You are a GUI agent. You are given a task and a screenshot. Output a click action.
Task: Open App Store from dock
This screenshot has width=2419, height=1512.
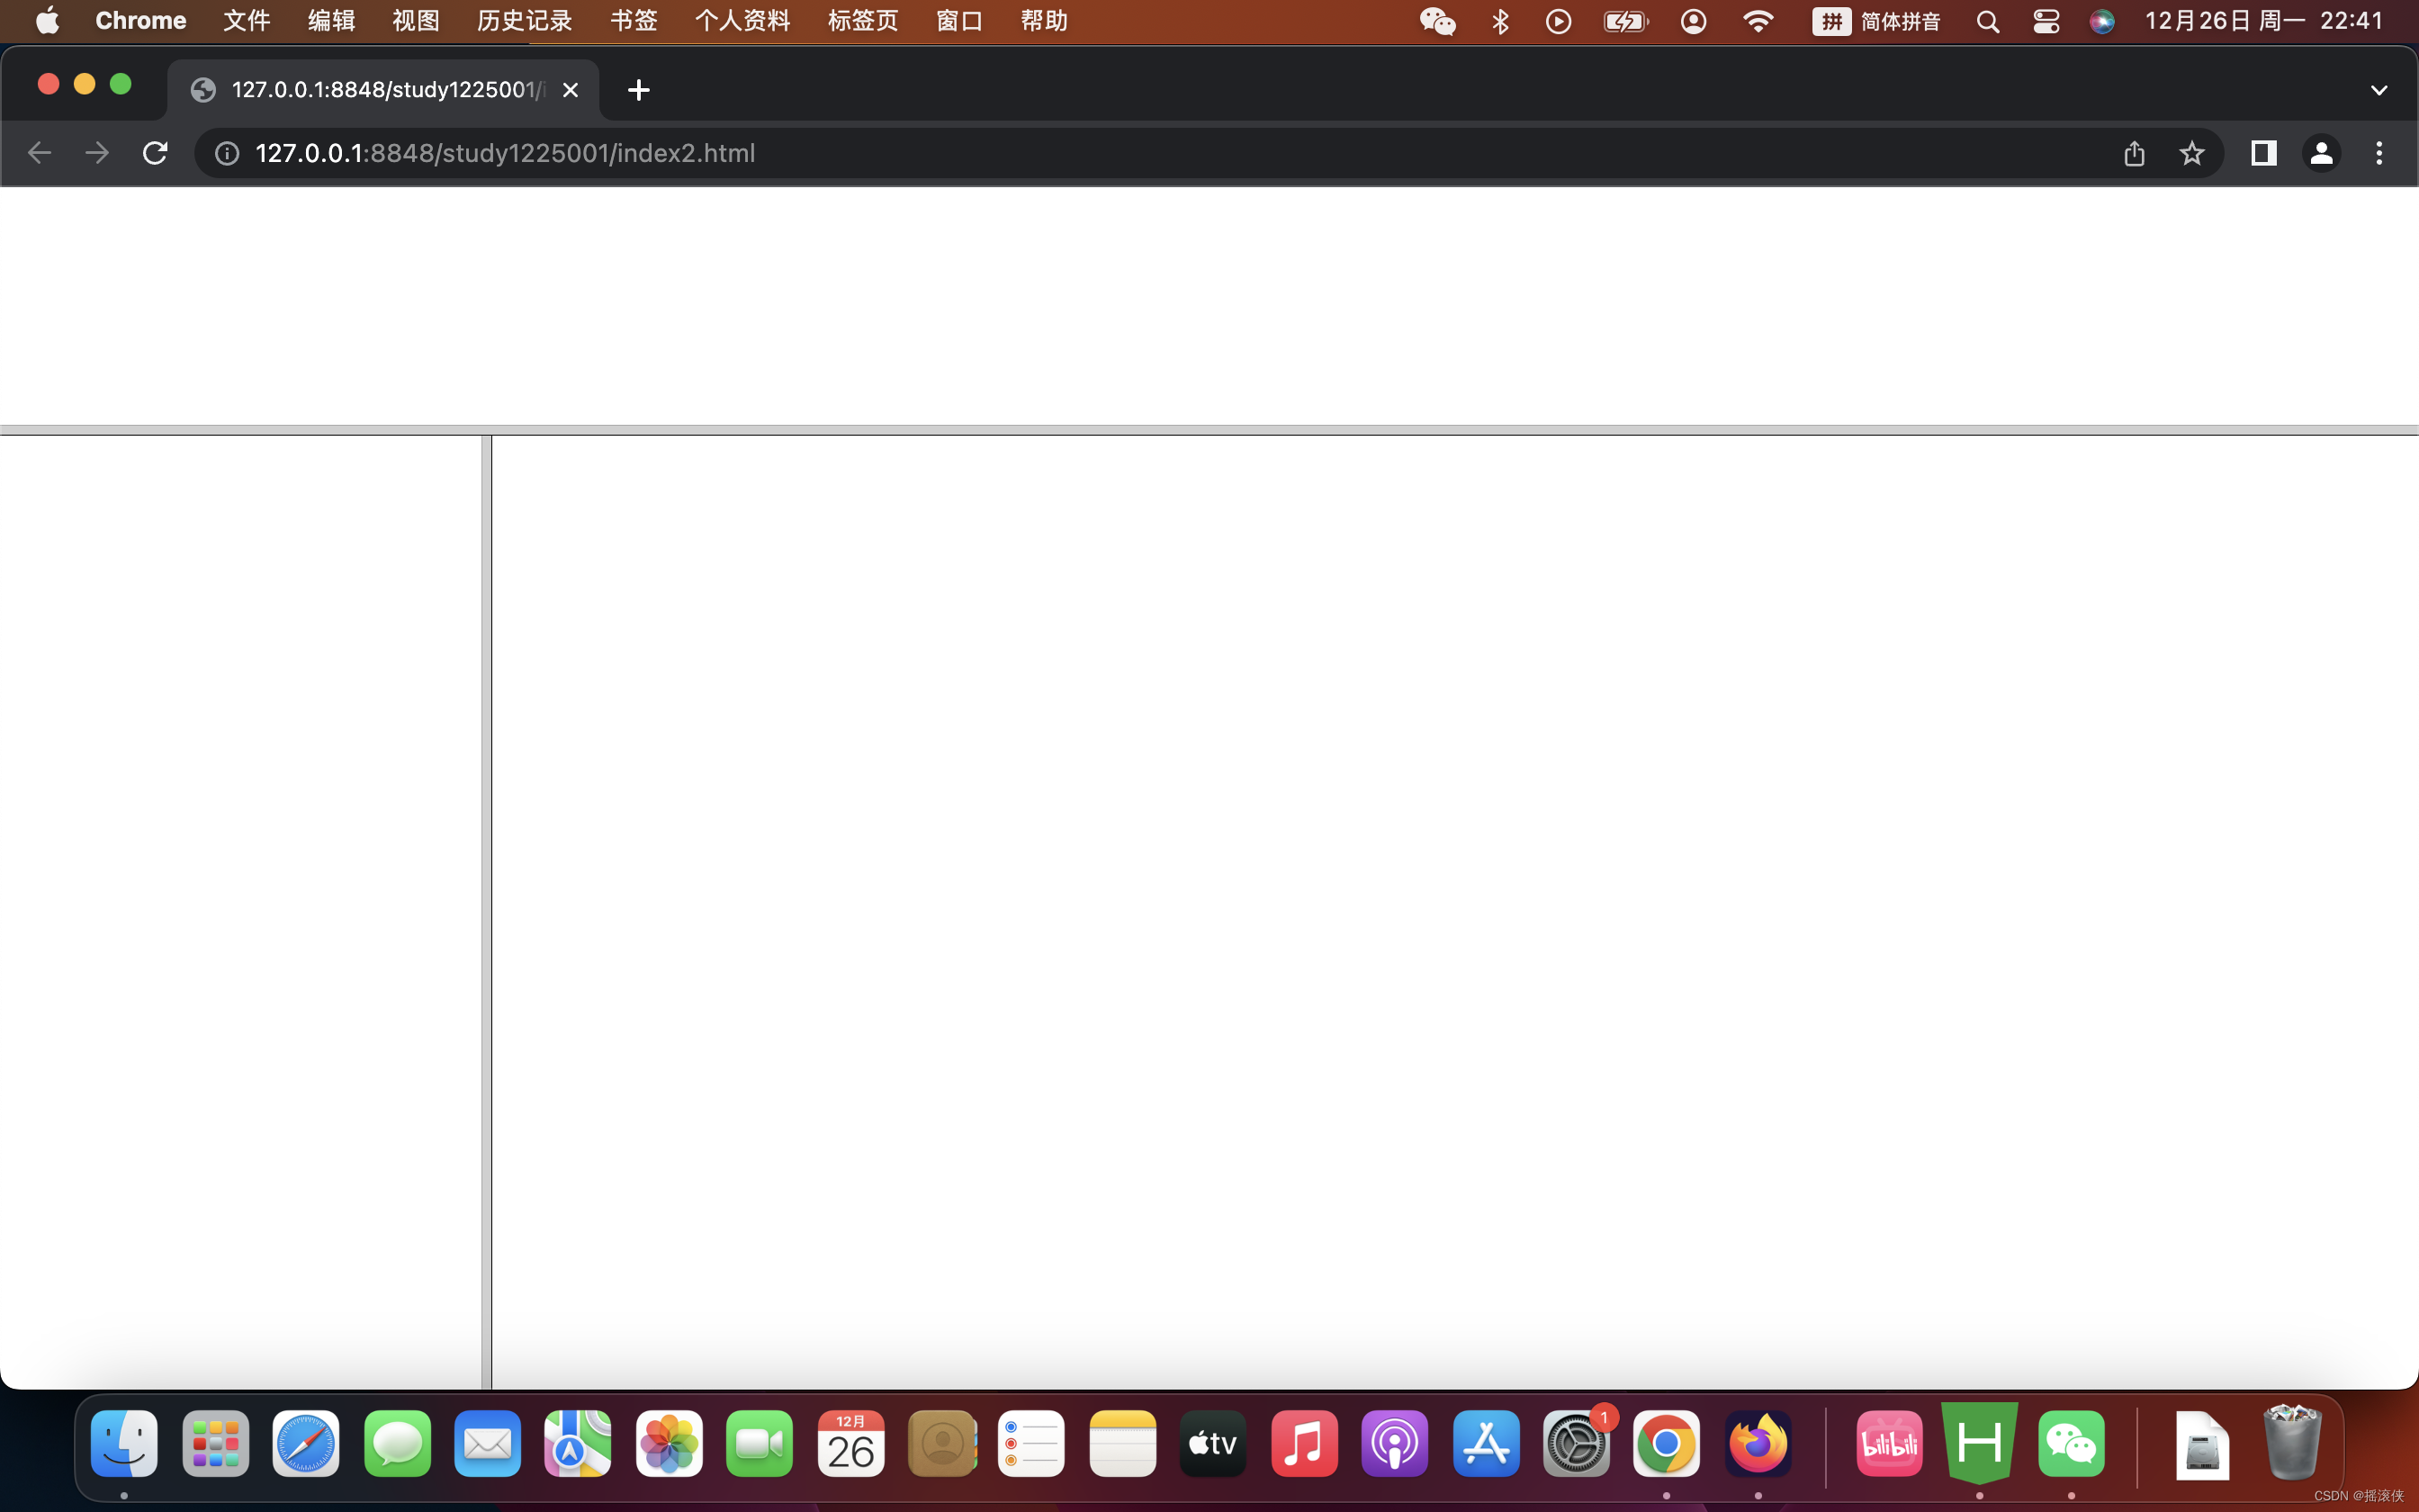(x=1484, y=1443)
